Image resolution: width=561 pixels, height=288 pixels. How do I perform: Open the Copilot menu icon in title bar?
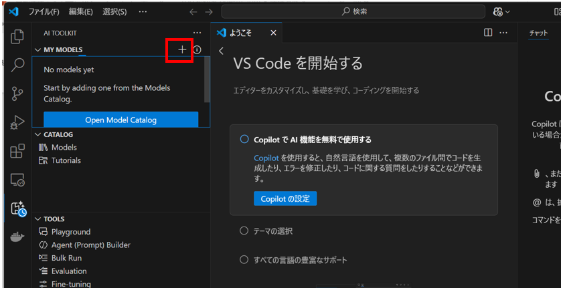pos(497,12)
